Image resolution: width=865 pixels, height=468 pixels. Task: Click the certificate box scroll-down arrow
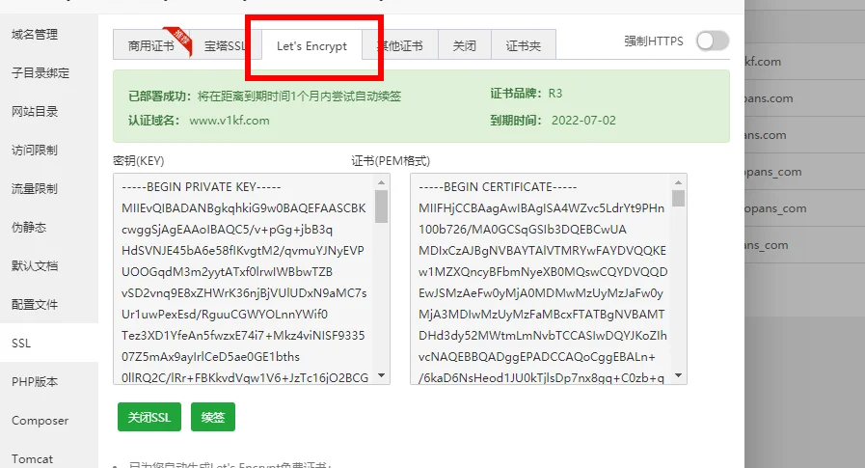pyautogui.click(x=679, y=375)
